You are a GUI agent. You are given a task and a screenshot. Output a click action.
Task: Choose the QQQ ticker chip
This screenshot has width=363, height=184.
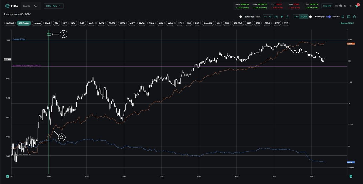click(82, 23)
